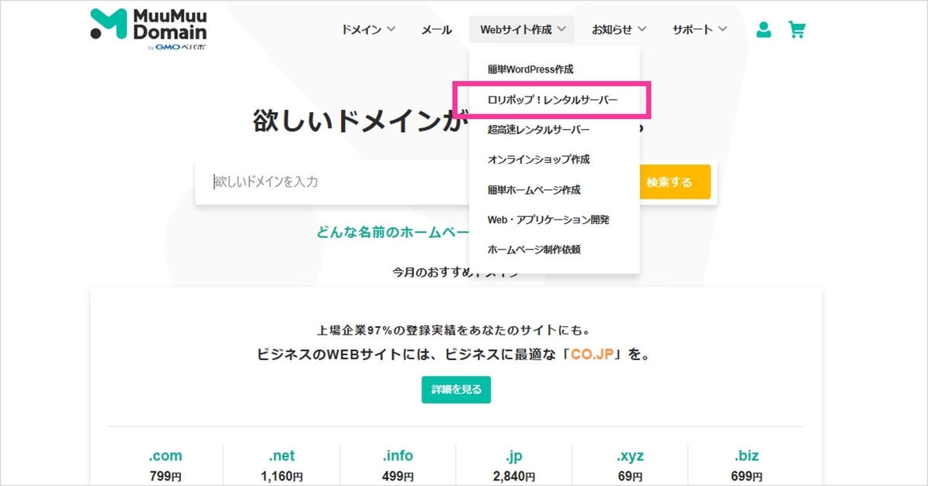Select the .info domain at 499円
Viewport: 928px width, 486px height.
click(x=397, y=465)
